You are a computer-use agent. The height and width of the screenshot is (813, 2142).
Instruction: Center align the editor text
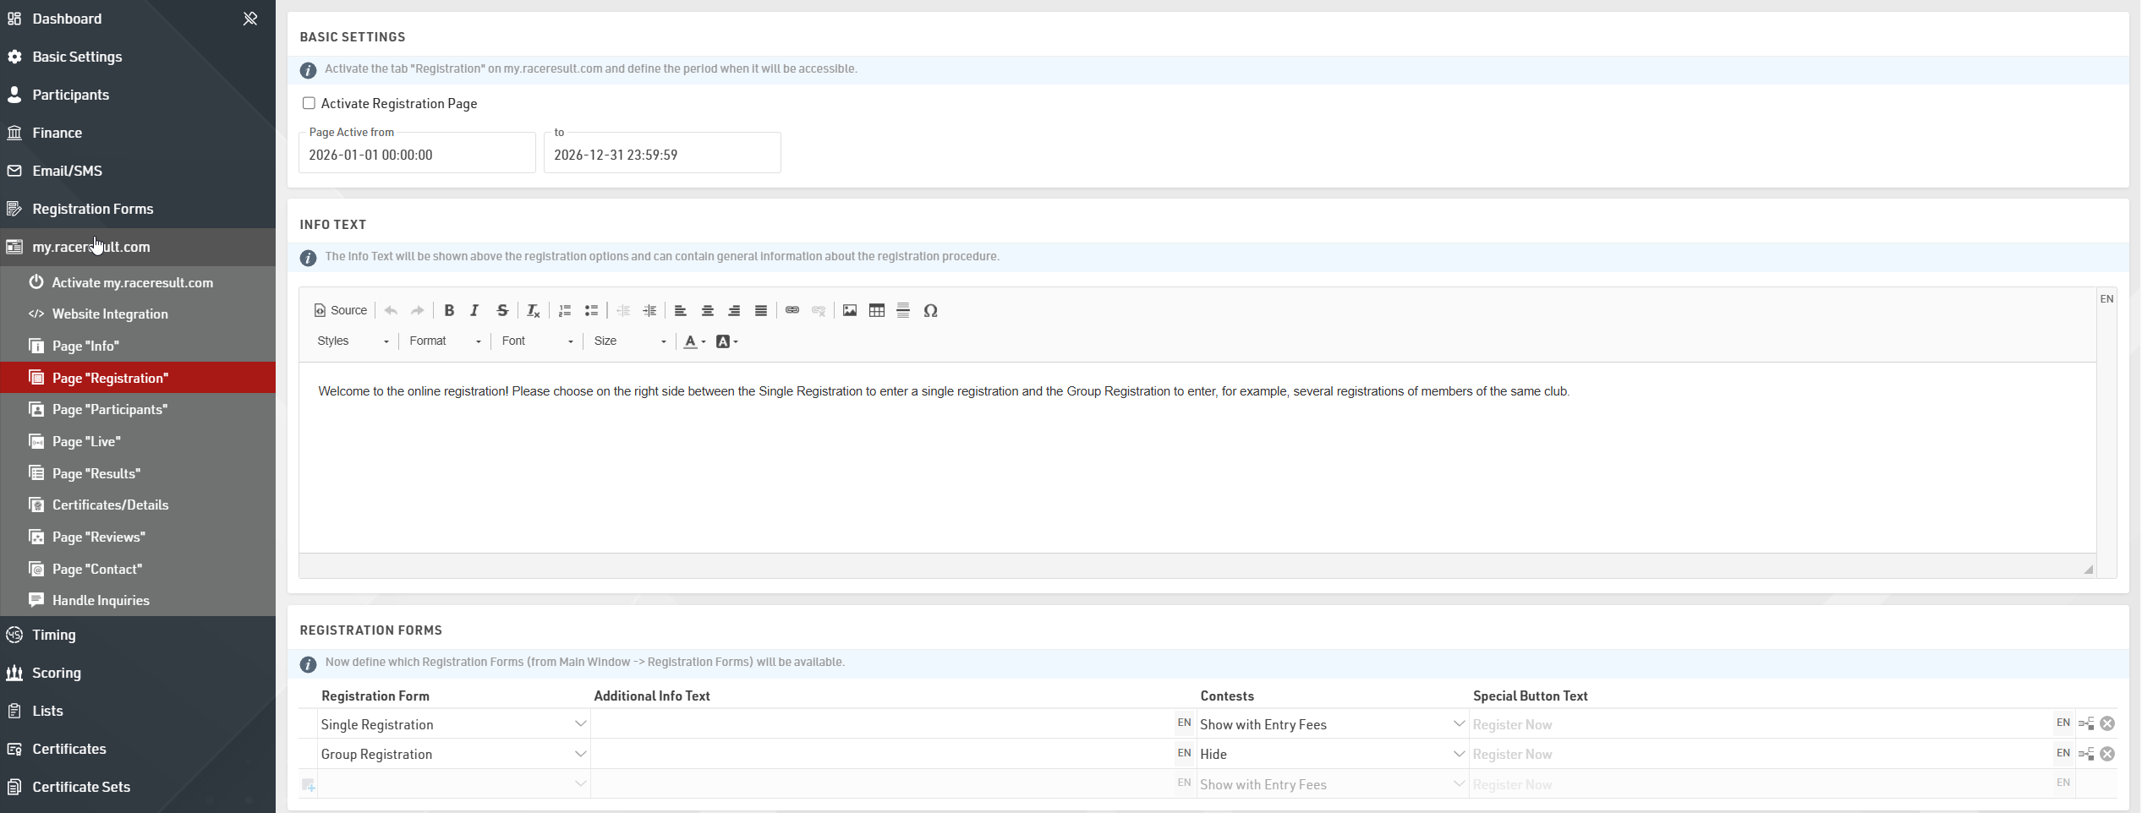[707, 310]
